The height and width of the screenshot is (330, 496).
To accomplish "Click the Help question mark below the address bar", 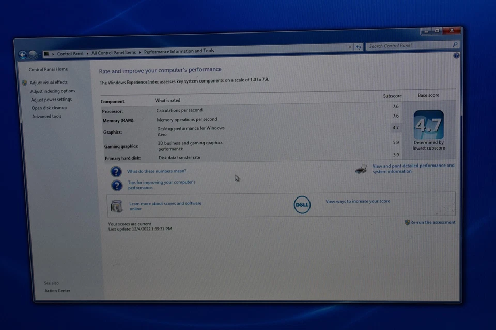I will pyautogui.click(x=456, y=55).
